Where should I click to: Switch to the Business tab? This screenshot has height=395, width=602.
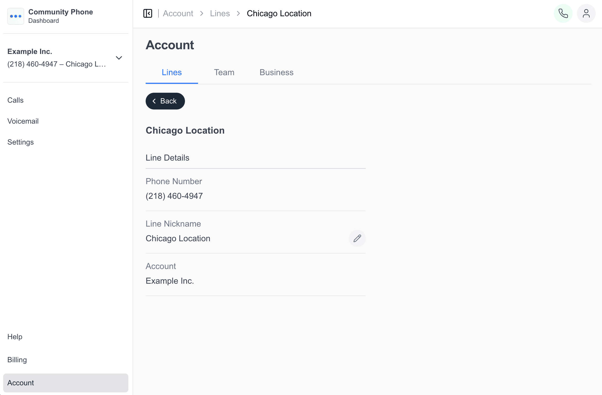coord(276,72)
